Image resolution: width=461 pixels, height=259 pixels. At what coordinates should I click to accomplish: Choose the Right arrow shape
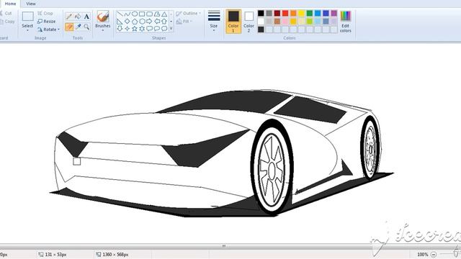[x=149, y=21]
